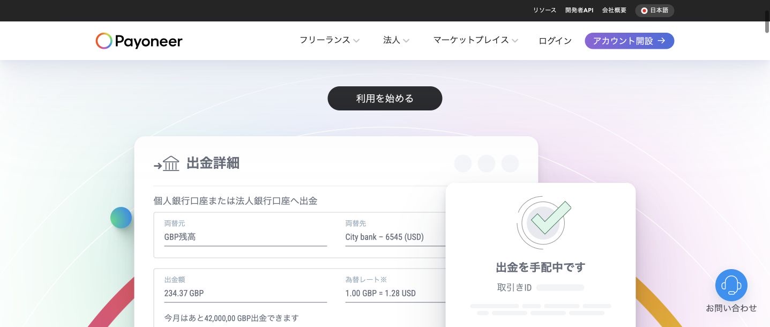The image size is (770, 327).
Task: Click 今月はあと42,000,00 GBP出金できます text
Action: [x=231, y=318]
